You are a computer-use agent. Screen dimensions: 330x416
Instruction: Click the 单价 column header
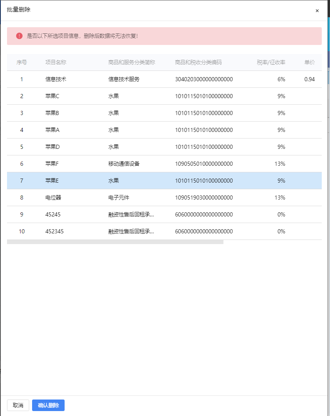[x=309, y=62]
